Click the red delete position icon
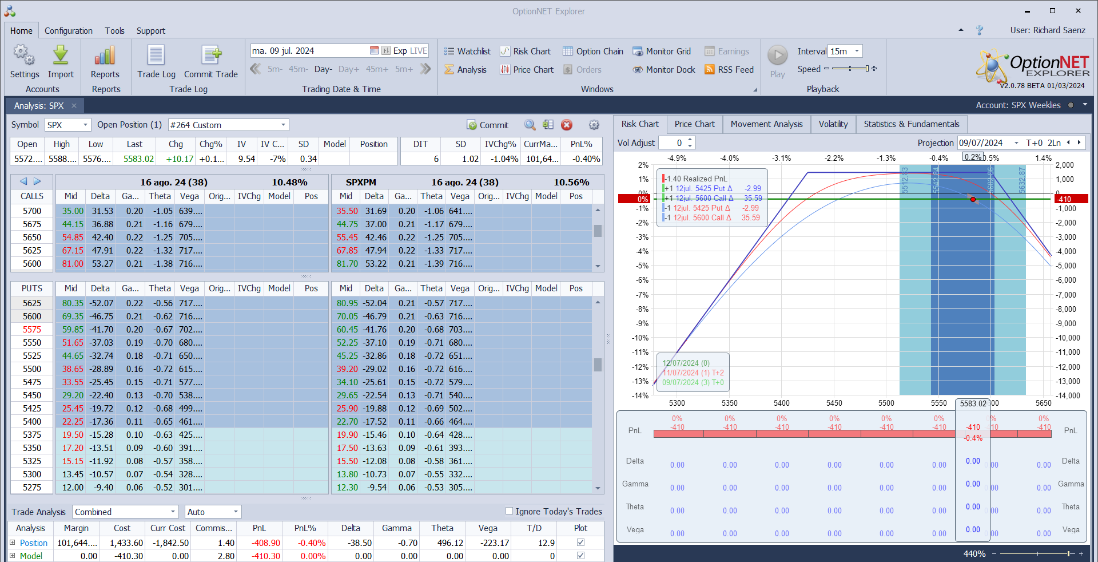Screen dimensions: 1098x562 pos(567,125)
